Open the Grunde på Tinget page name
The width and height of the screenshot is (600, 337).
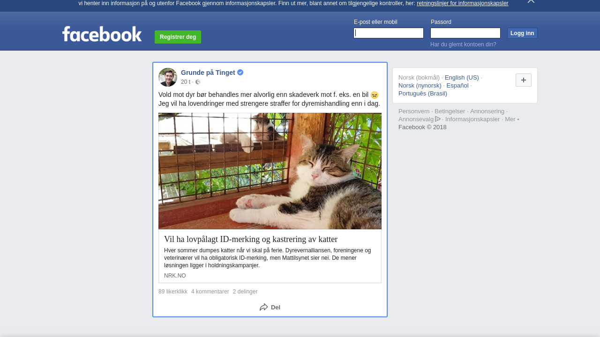[208, 73]
